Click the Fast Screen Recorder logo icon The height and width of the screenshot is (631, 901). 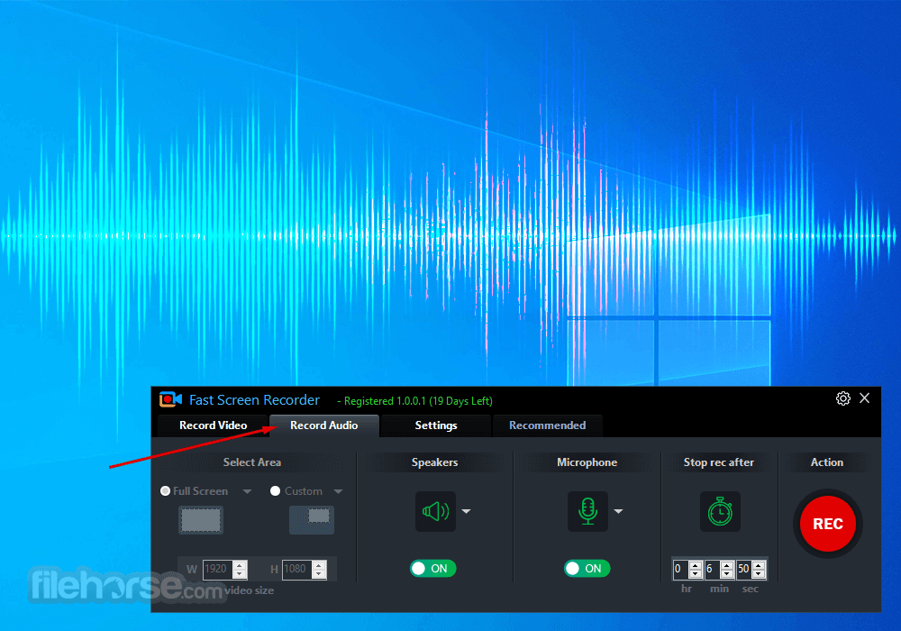click(170, 398)
